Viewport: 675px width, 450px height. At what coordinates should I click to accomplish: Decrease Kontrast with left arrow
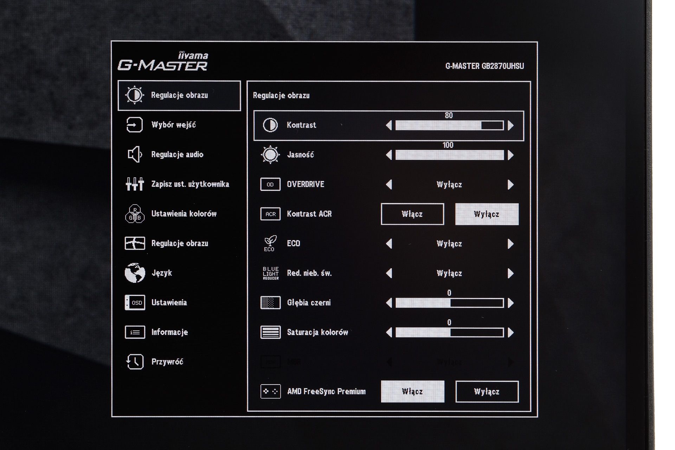(x=389, y=126)
